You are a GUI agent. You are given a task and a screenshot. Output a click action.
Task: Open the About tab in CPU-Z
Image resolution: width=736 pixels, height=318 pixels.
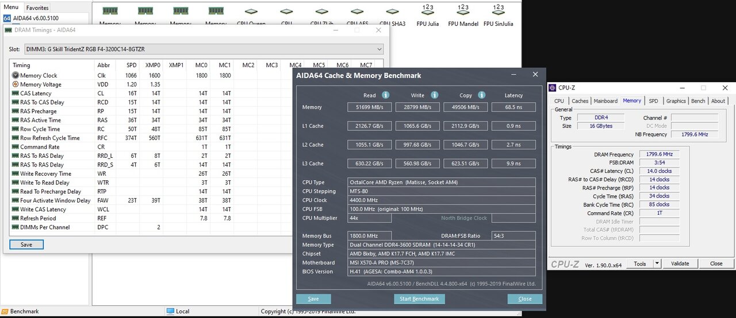pyautogui.click(x=718, y=101)
